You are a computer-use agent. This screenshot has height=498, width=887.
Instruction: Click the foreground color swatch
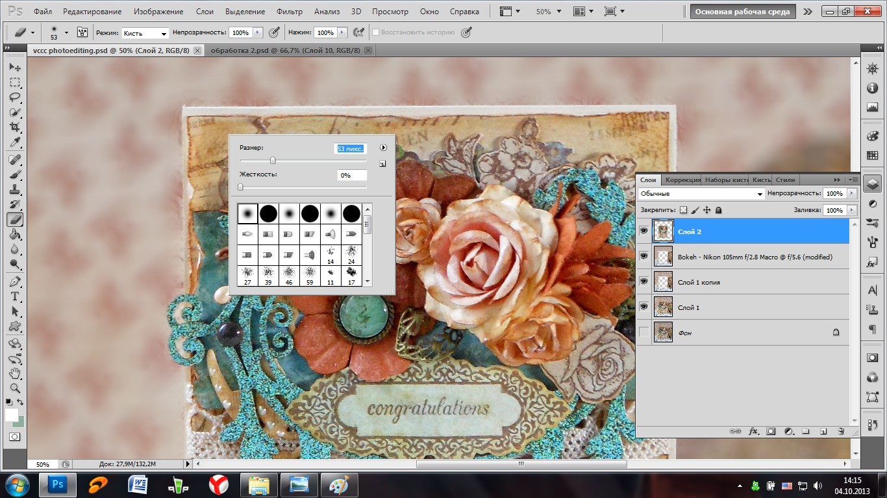[12, 414]
